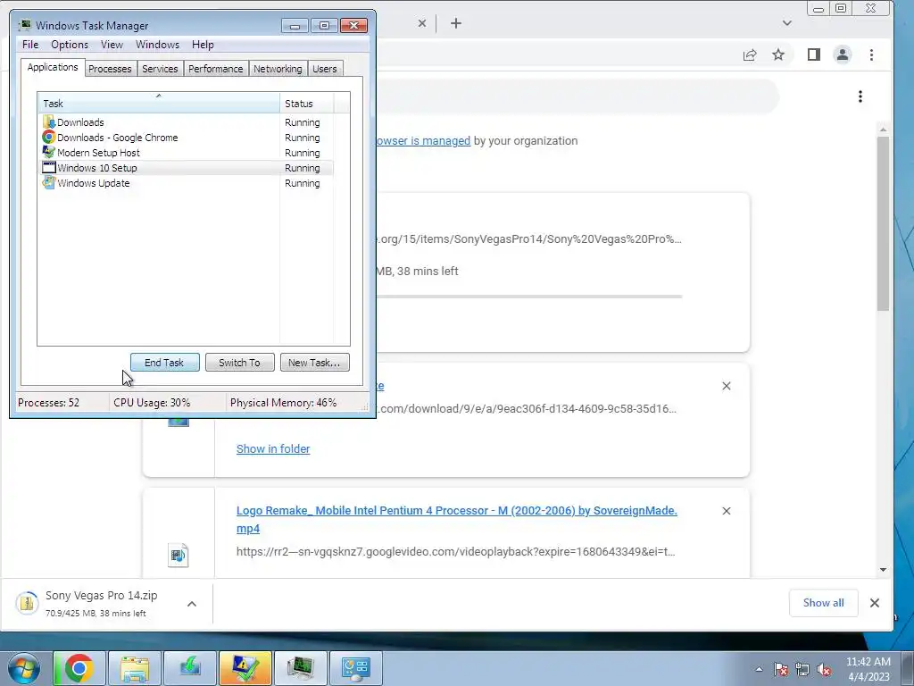Open the browser is managed link

(423, 140)
